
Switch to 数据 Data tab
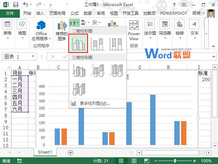click(x=88, y=13)
